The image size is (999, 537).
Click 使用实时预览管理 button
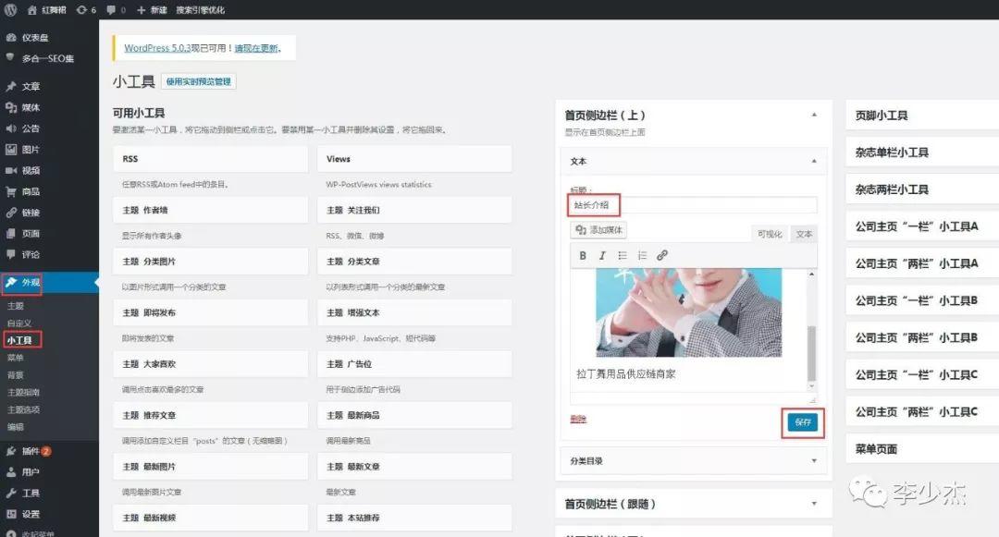199,81
